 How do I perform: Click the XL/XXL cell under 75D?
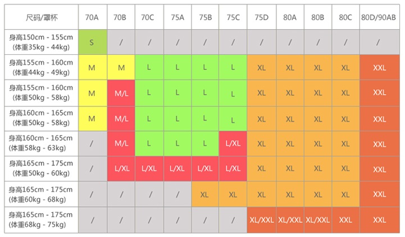(261, 220)
